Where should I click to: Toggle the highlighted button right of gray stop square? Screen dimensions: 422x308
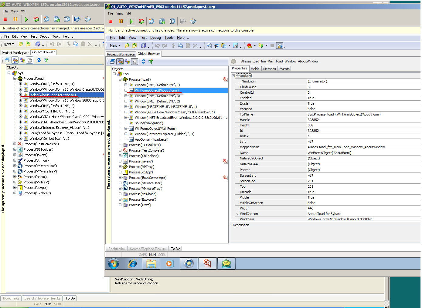click(x=280, y=46)
